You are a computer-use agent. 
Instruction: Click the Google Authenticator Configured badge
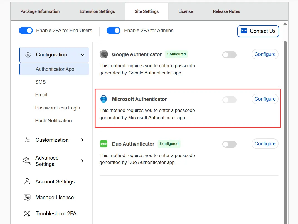(176, 54)
